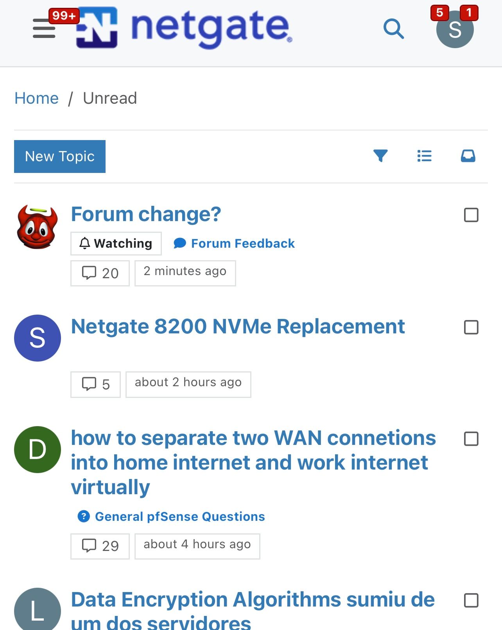Open the user avatar S menu
Image resolution: width=502 pixels, height=630 pixels.
[455, 29]
